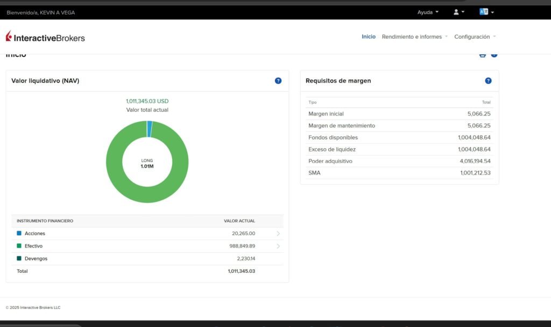Click the Bienvenido/a KEVIN A VEGA text
The height and width of the screenshot is (327, 551).
click(41, 12)
